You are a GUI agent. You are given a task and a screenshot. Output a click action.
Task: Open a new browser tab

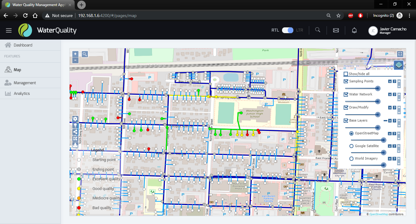pyautogui.click(x=81, y=5)
